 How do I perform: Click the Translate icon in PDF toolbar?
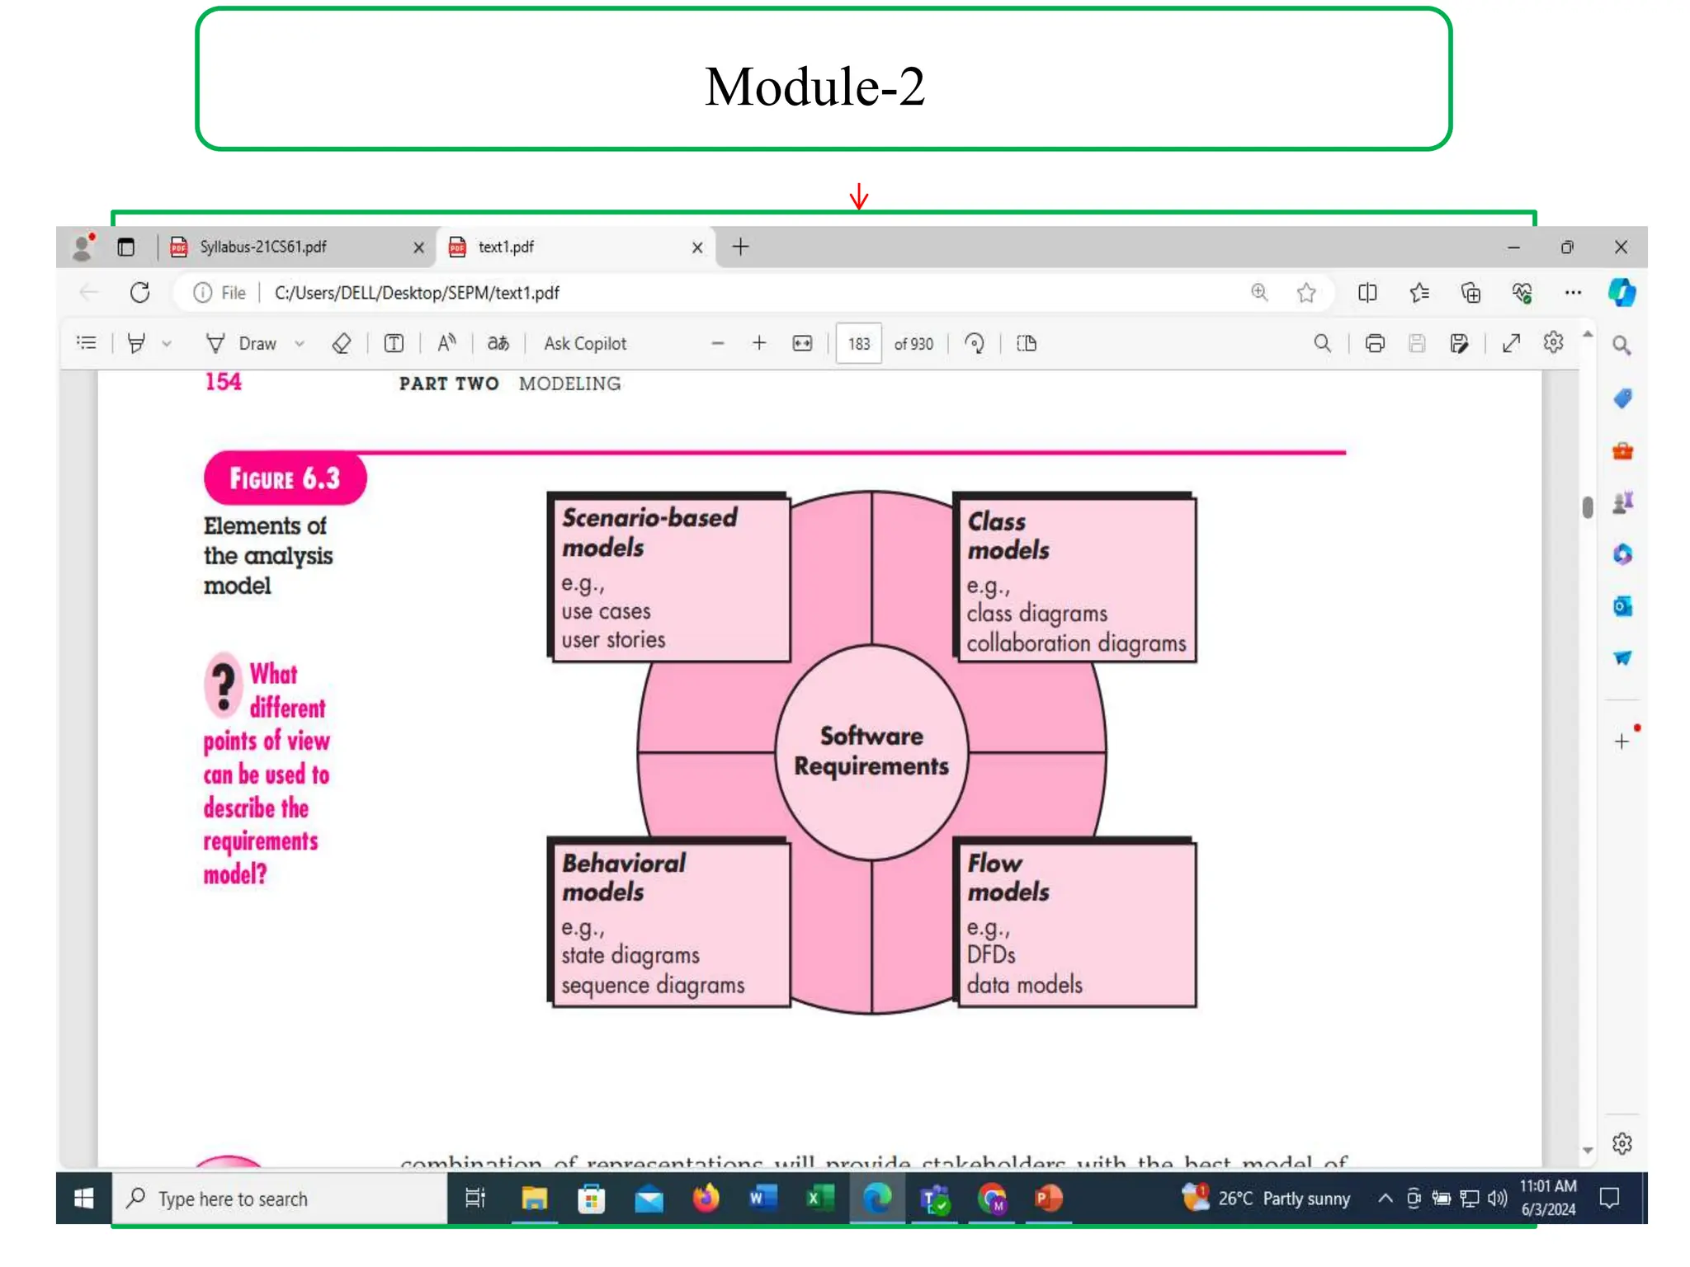click(498, 343)
